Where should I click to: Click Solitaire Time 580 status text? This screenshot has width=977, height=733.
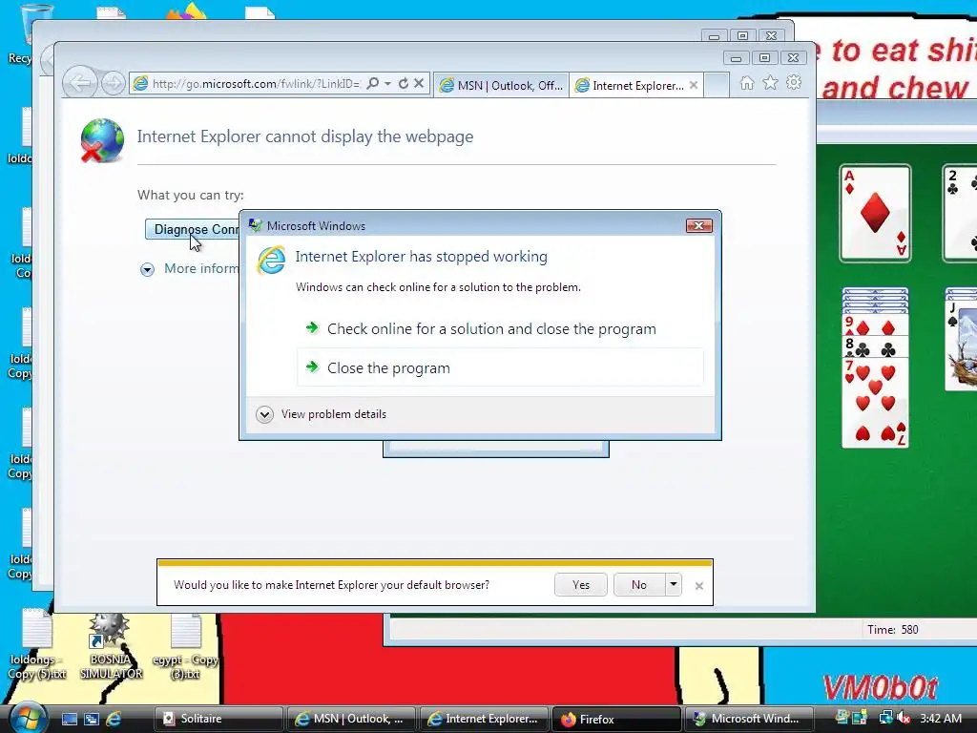coord(892,630)
